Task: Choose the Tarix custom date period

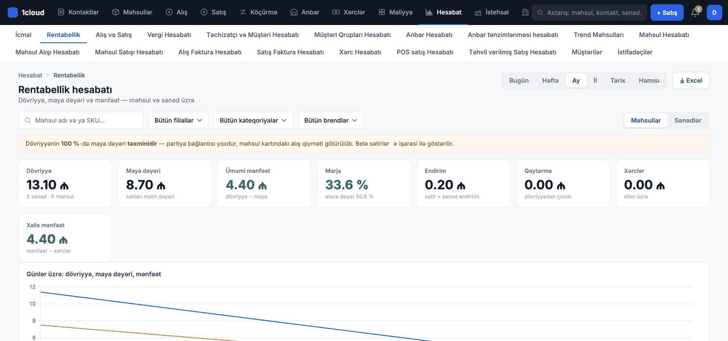Action: click(x=618, y=81)
